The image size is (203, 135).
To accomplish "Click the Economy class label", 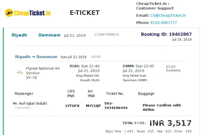I will click(x=173, y=70).
